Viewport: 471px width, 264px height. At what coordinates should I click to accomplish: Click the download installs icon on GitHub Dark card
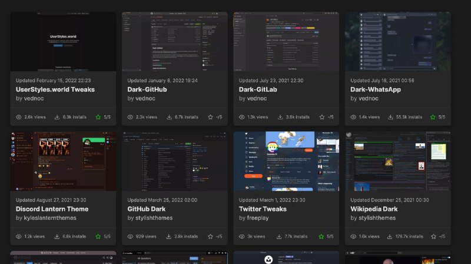point(169,236)
